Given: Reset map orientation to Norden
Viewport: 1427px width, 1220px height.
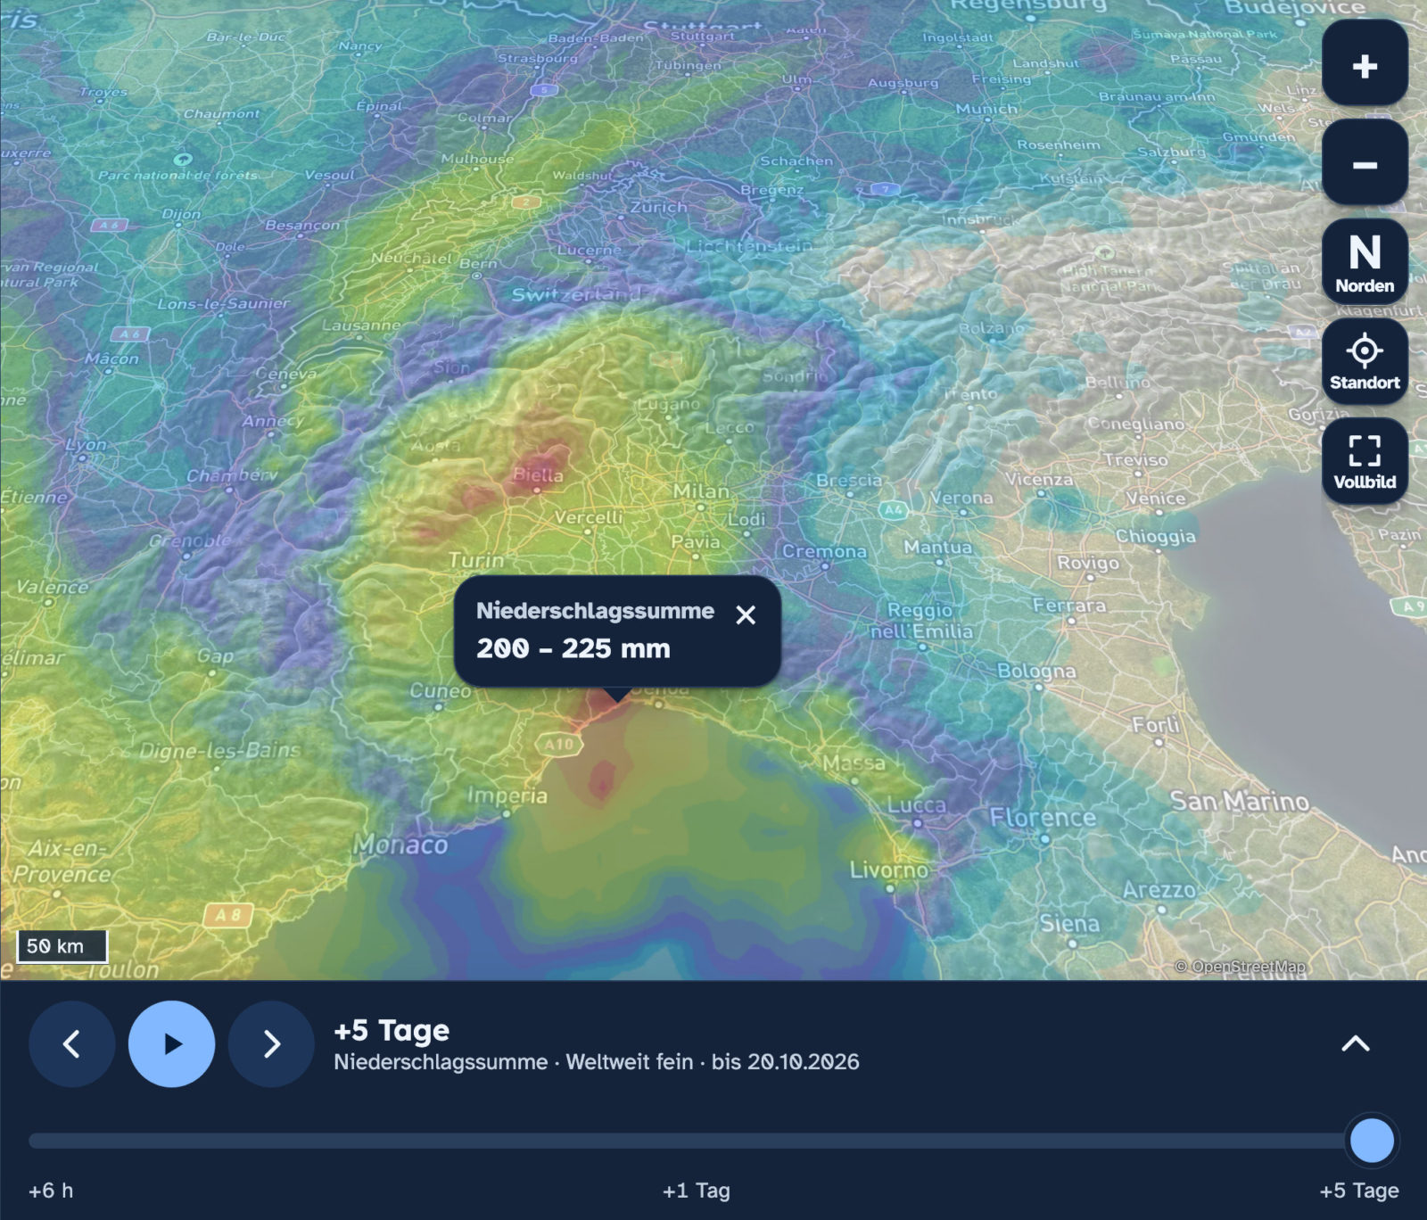Looking at the screenshot, I should click(1365, 262).
